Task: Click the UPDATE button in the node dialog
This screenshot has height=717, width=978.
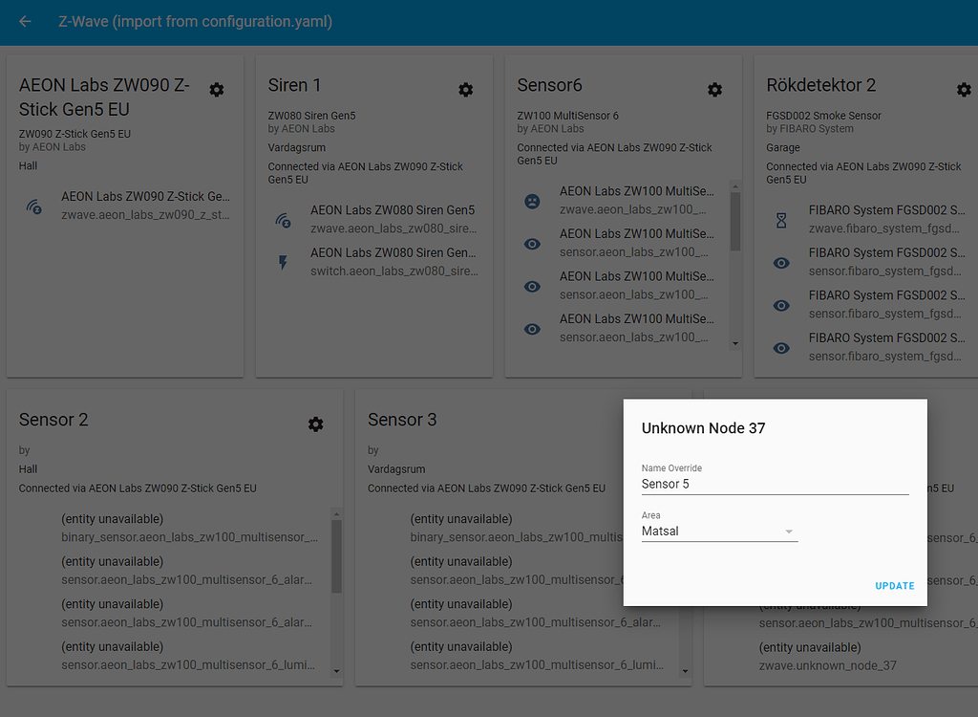Action: pos(895,585)
